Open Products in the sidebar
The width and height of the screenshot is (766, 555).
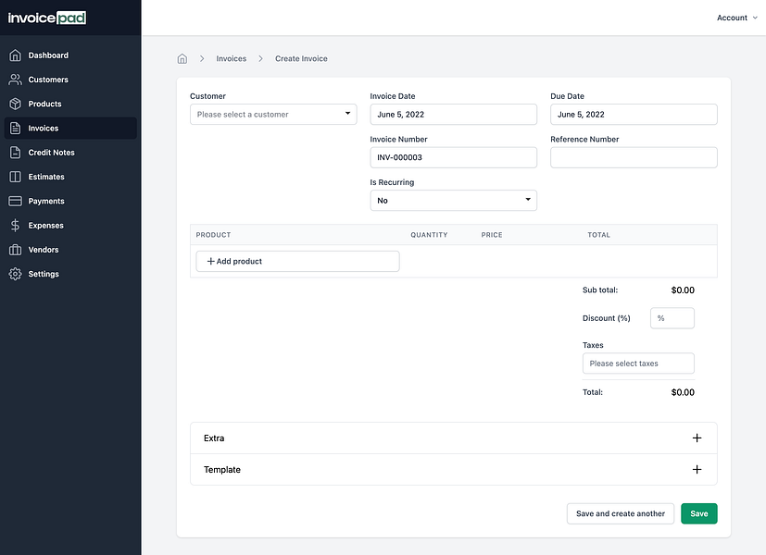[70, 104]
